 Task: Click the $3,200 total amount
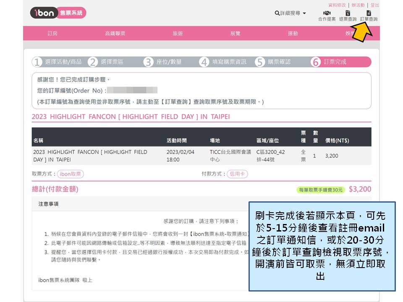tap(360, 189)
